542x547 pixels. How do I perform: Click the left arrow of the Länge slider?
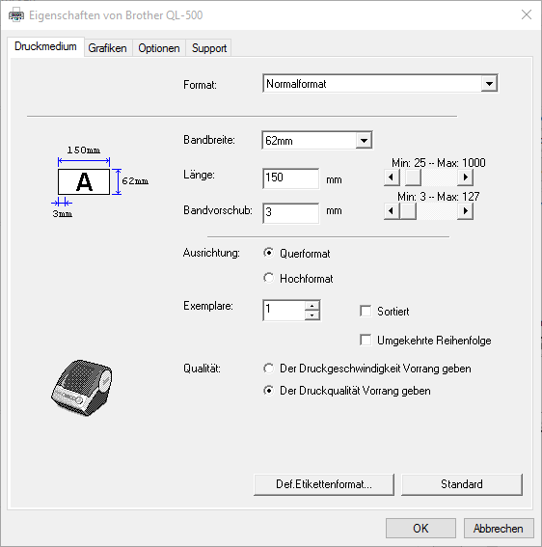[x=392, y=178]
